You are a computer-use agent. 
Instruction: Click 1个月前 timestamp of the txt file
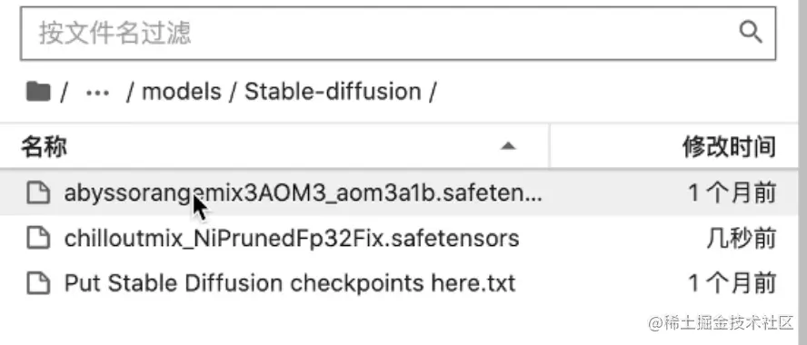tap(732, 282)
